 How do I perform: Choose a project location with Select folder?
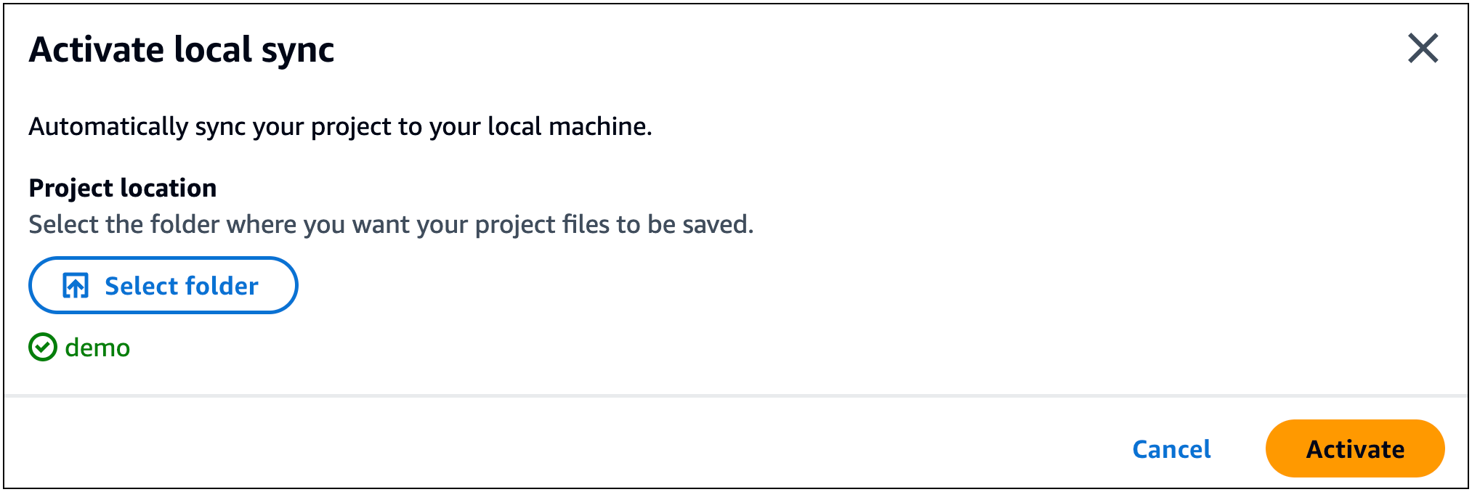point(163,285)
